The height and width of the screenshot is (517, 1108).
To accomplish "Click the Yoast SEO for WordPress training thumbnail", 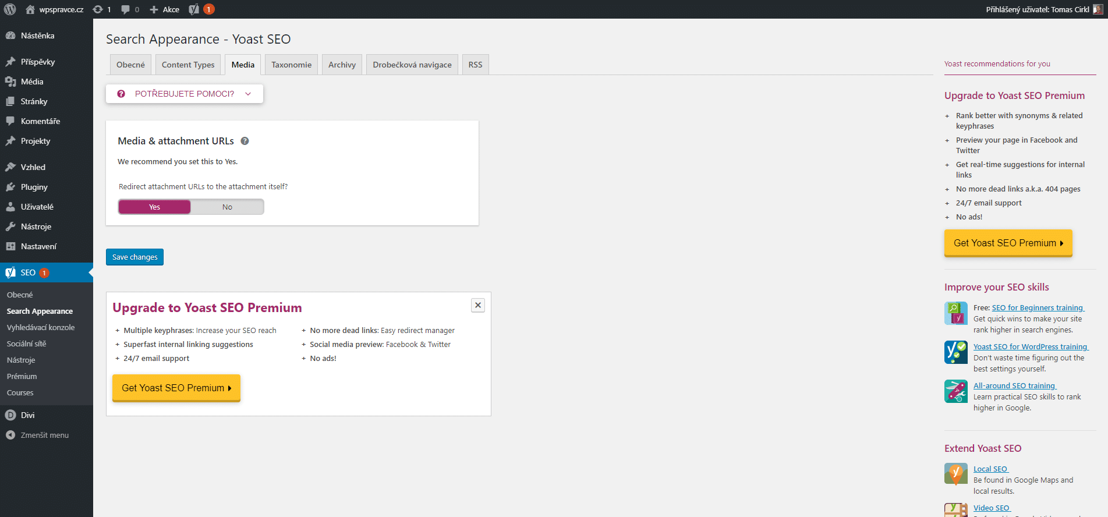I will [956, 352].
